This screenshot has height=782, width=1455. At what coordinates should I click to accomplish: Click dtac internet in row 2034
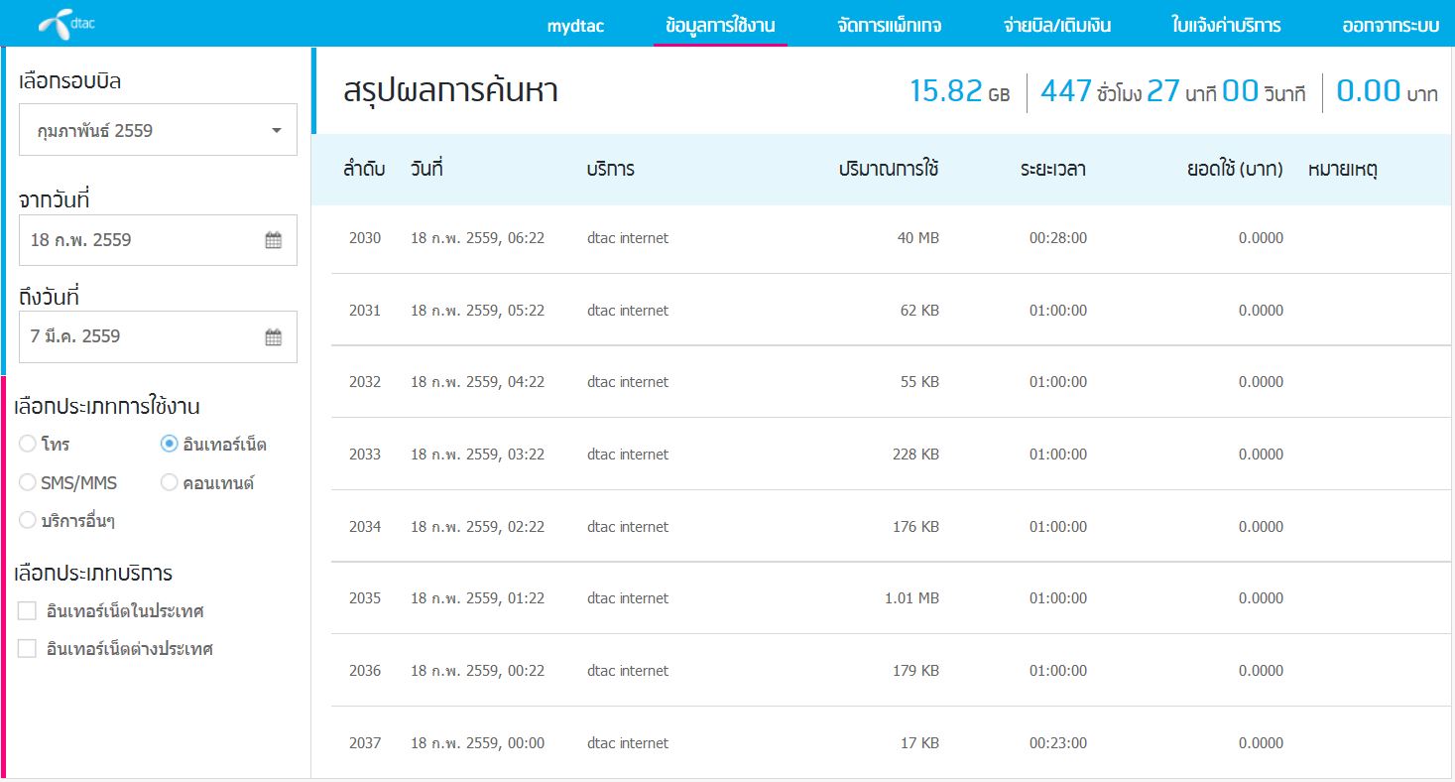[x=628, y=527]
